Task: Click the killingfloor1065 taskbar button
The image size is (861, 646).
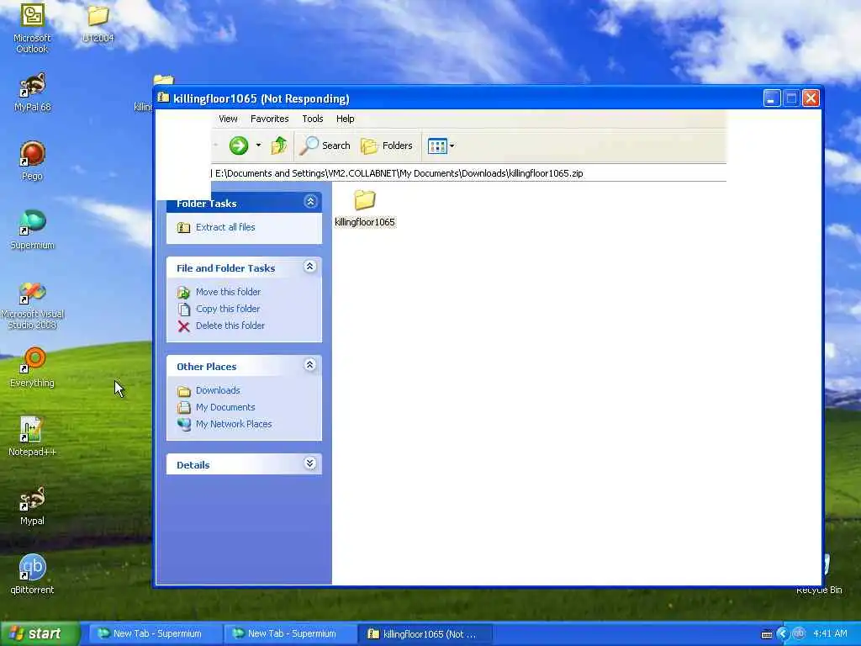Action: (x=424, y=634)
